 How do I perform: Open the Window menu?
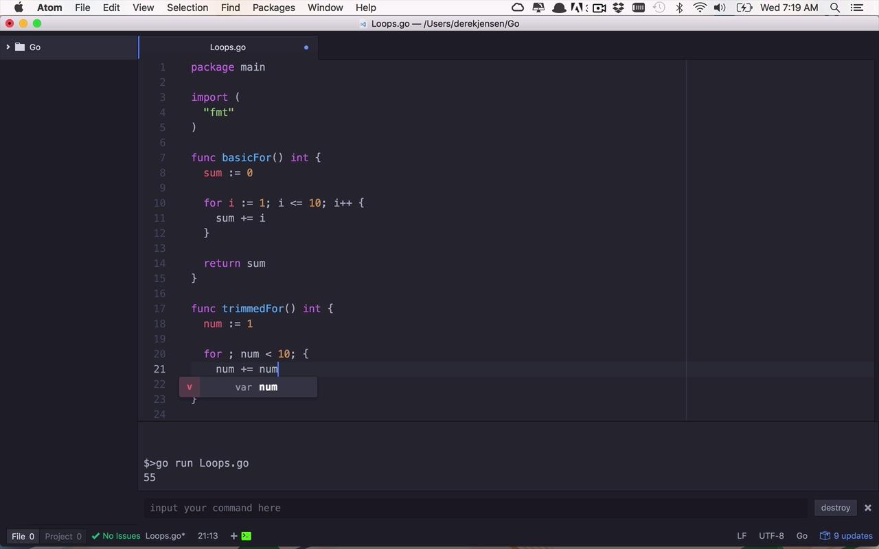(326, 8)
